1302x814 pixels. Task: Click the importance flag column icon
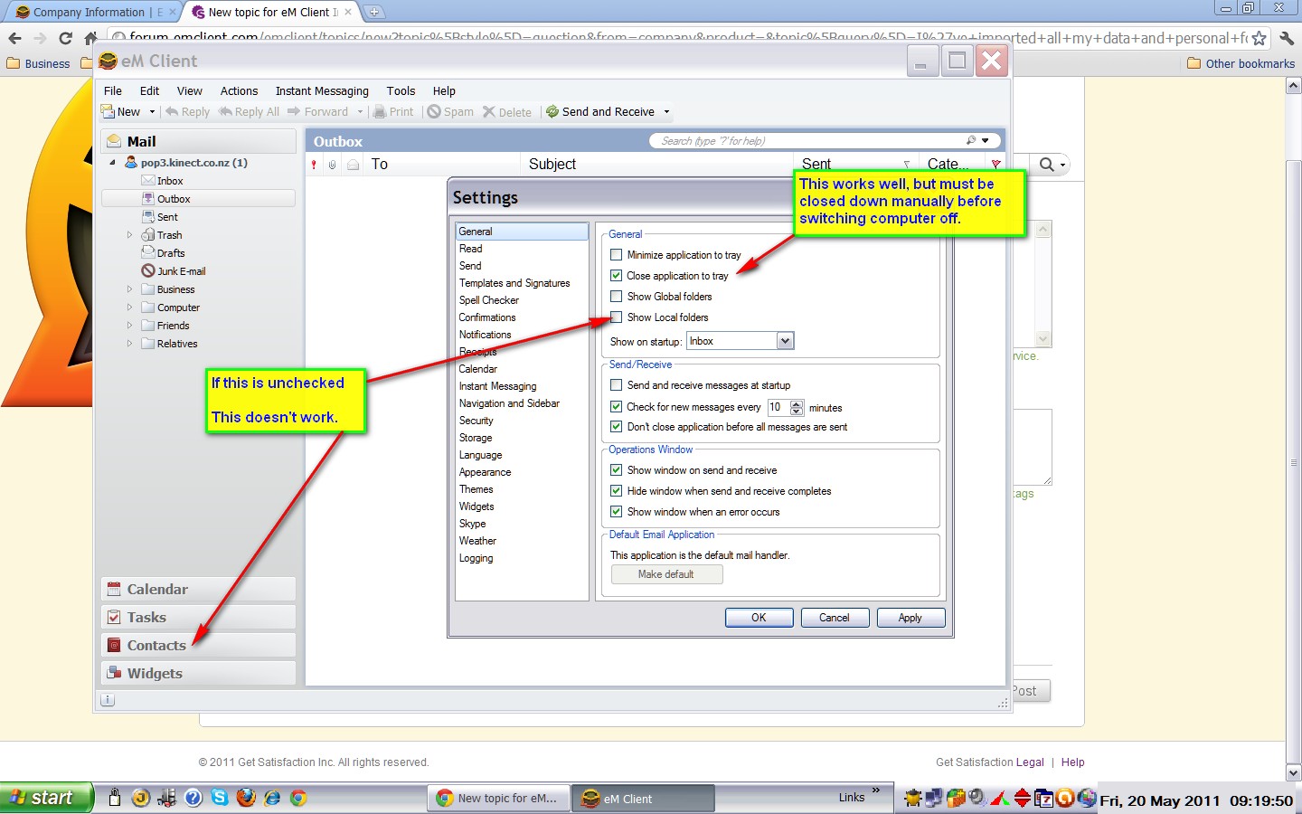click(x=314, y=165)
